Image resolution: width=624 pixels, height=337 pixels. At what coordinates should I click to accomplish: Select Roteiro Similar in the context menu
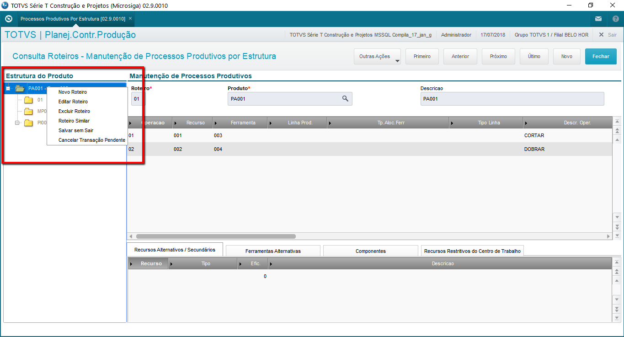[x=74, y=121]
